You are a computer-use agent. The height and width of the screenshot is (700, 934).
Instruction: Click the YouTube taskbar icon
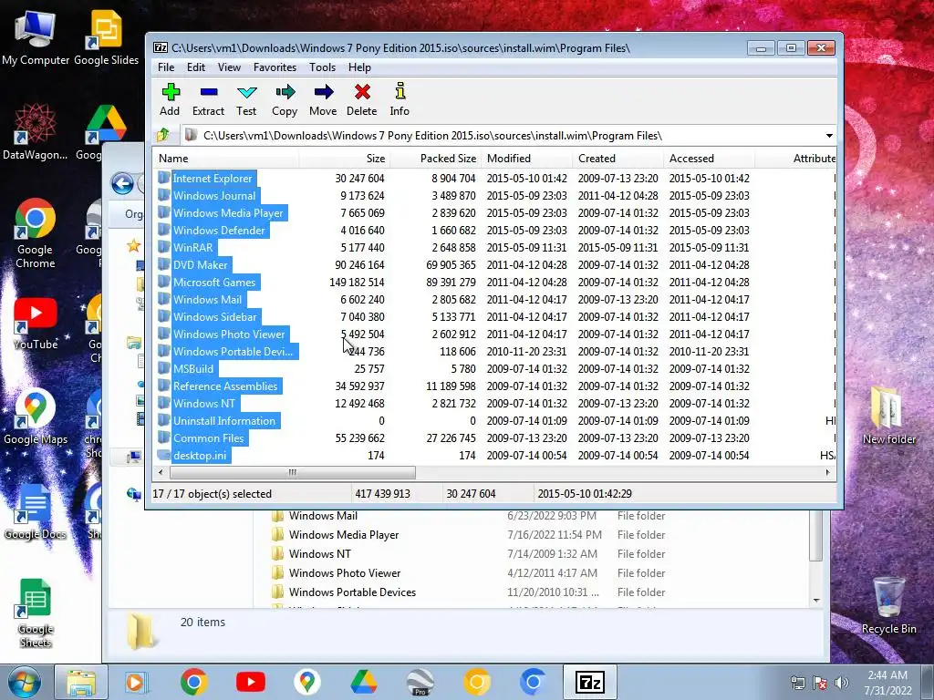click(250, 682)
